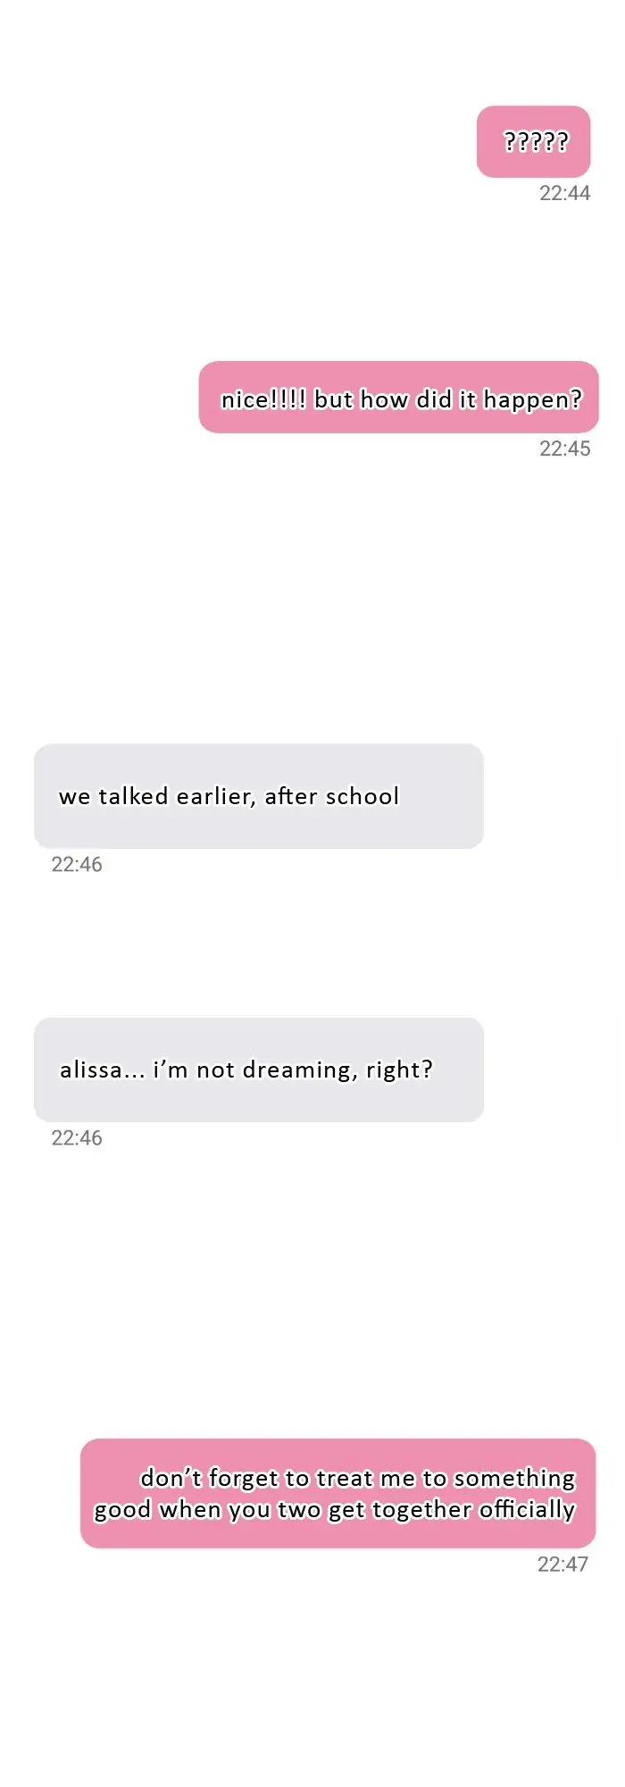
Task: Click the word 'something' in the last message
Action: (x=514, y=1478)
